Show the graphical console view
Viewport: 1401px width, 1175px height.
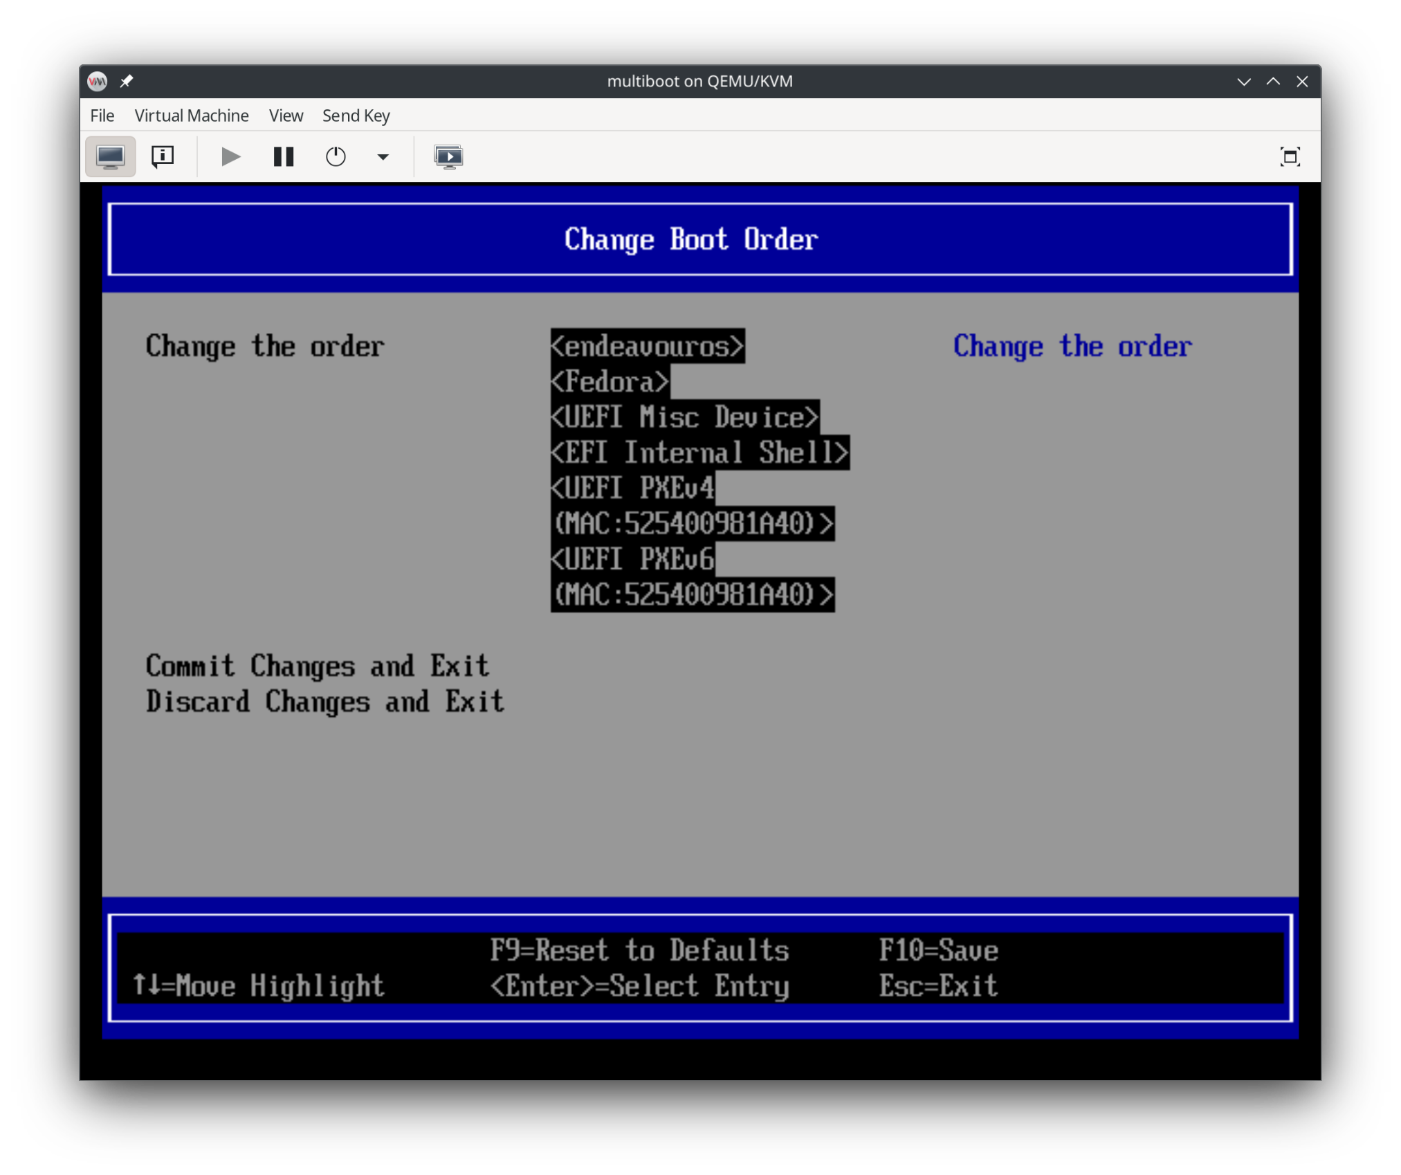pos(111,156)
